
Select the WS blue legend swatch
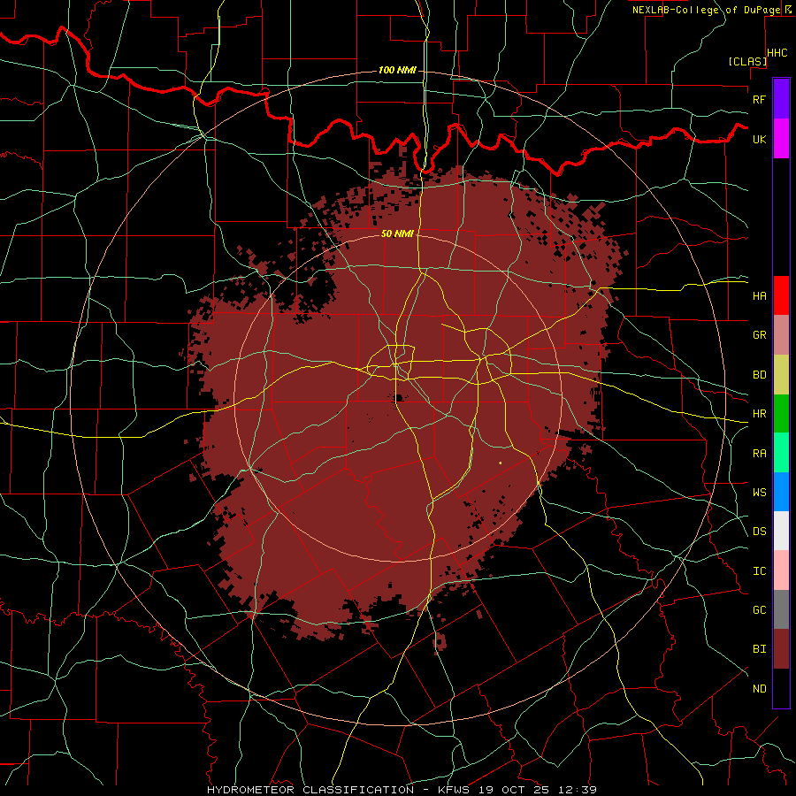tap(781, 492)
